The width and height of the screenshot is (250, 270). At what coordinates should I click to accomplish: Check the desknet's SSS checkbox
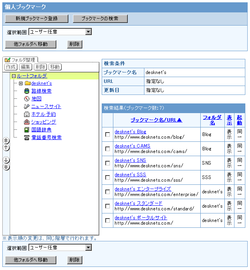coord(108,177)
